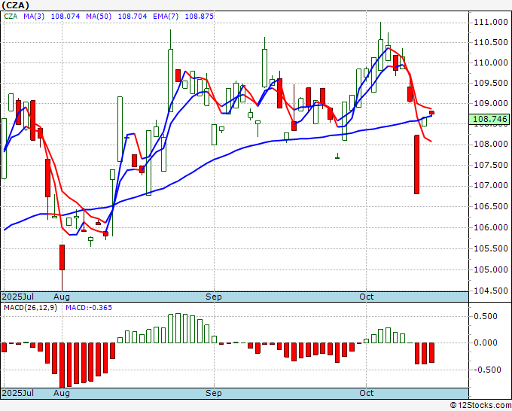Click the MA(50) value 108.704
This screenshot has height=411, width=512.
coord(133,16)
